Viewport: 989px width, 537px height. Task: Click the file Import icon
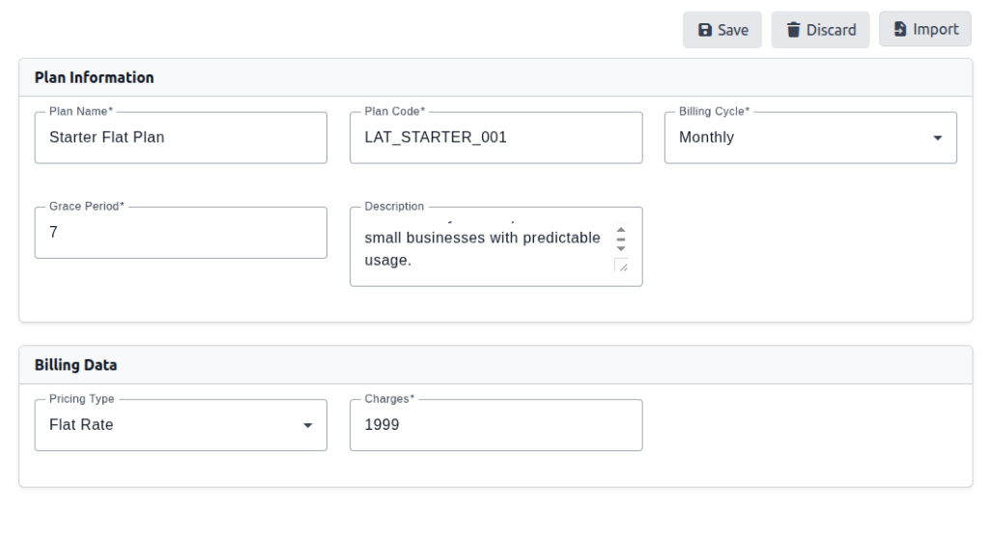tap(900, 29)
